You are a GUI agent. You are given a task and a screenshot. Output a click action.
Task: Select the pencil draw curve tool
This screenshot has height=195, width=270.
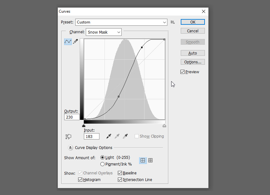coord(75,42)
